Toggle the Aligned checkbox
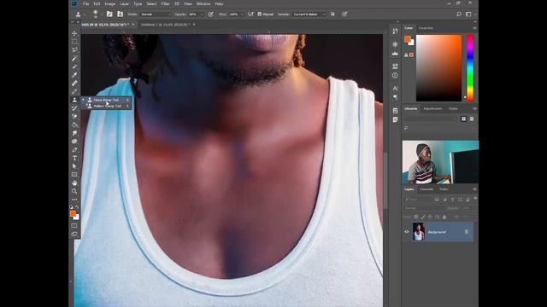Image resolution: width=547 pixels, height=307 pixels. [260, 14]
